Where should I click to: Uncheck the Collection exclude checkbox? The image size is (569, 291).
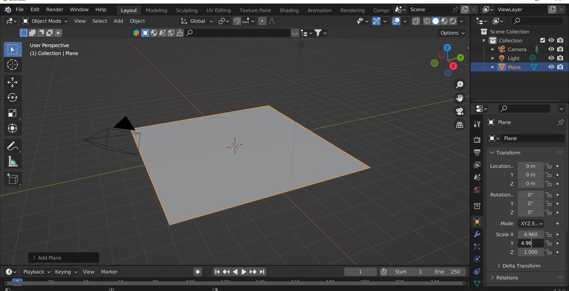[543, 40]
